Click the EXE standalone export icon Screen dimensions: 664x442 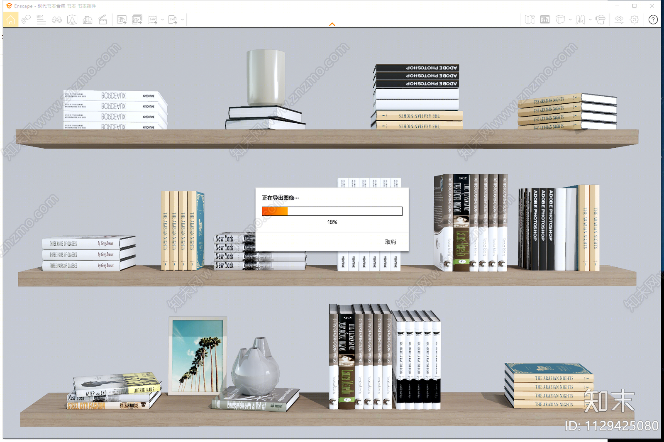coord(173,20)
